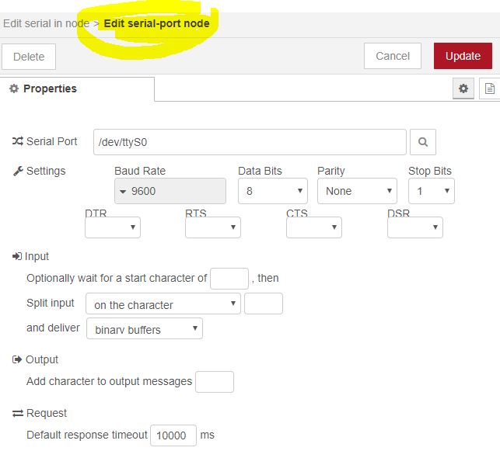
Task: Switch to the Properties tab
Action: [x=44, y=88]
